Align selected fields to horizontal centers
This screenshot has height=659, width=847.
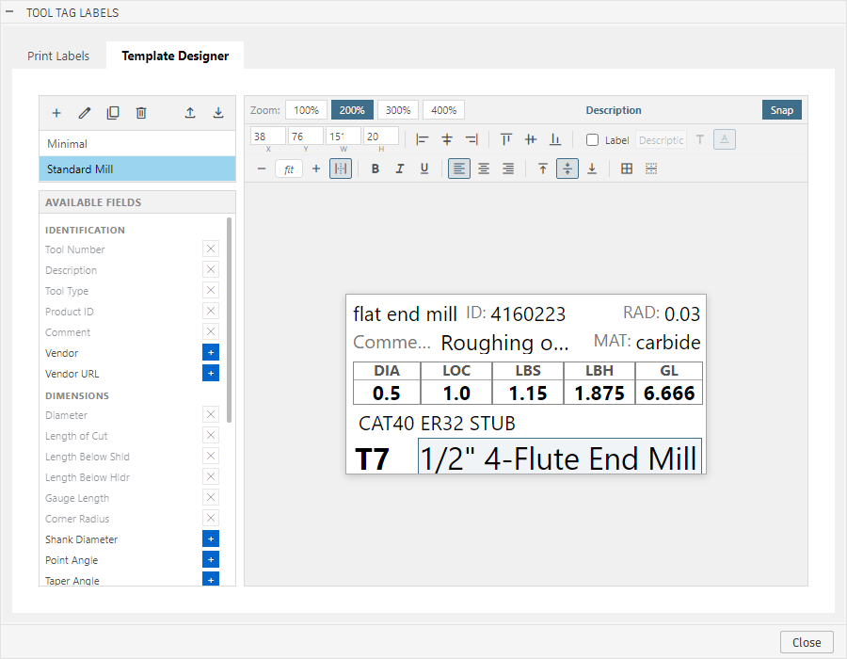point(447,140)
